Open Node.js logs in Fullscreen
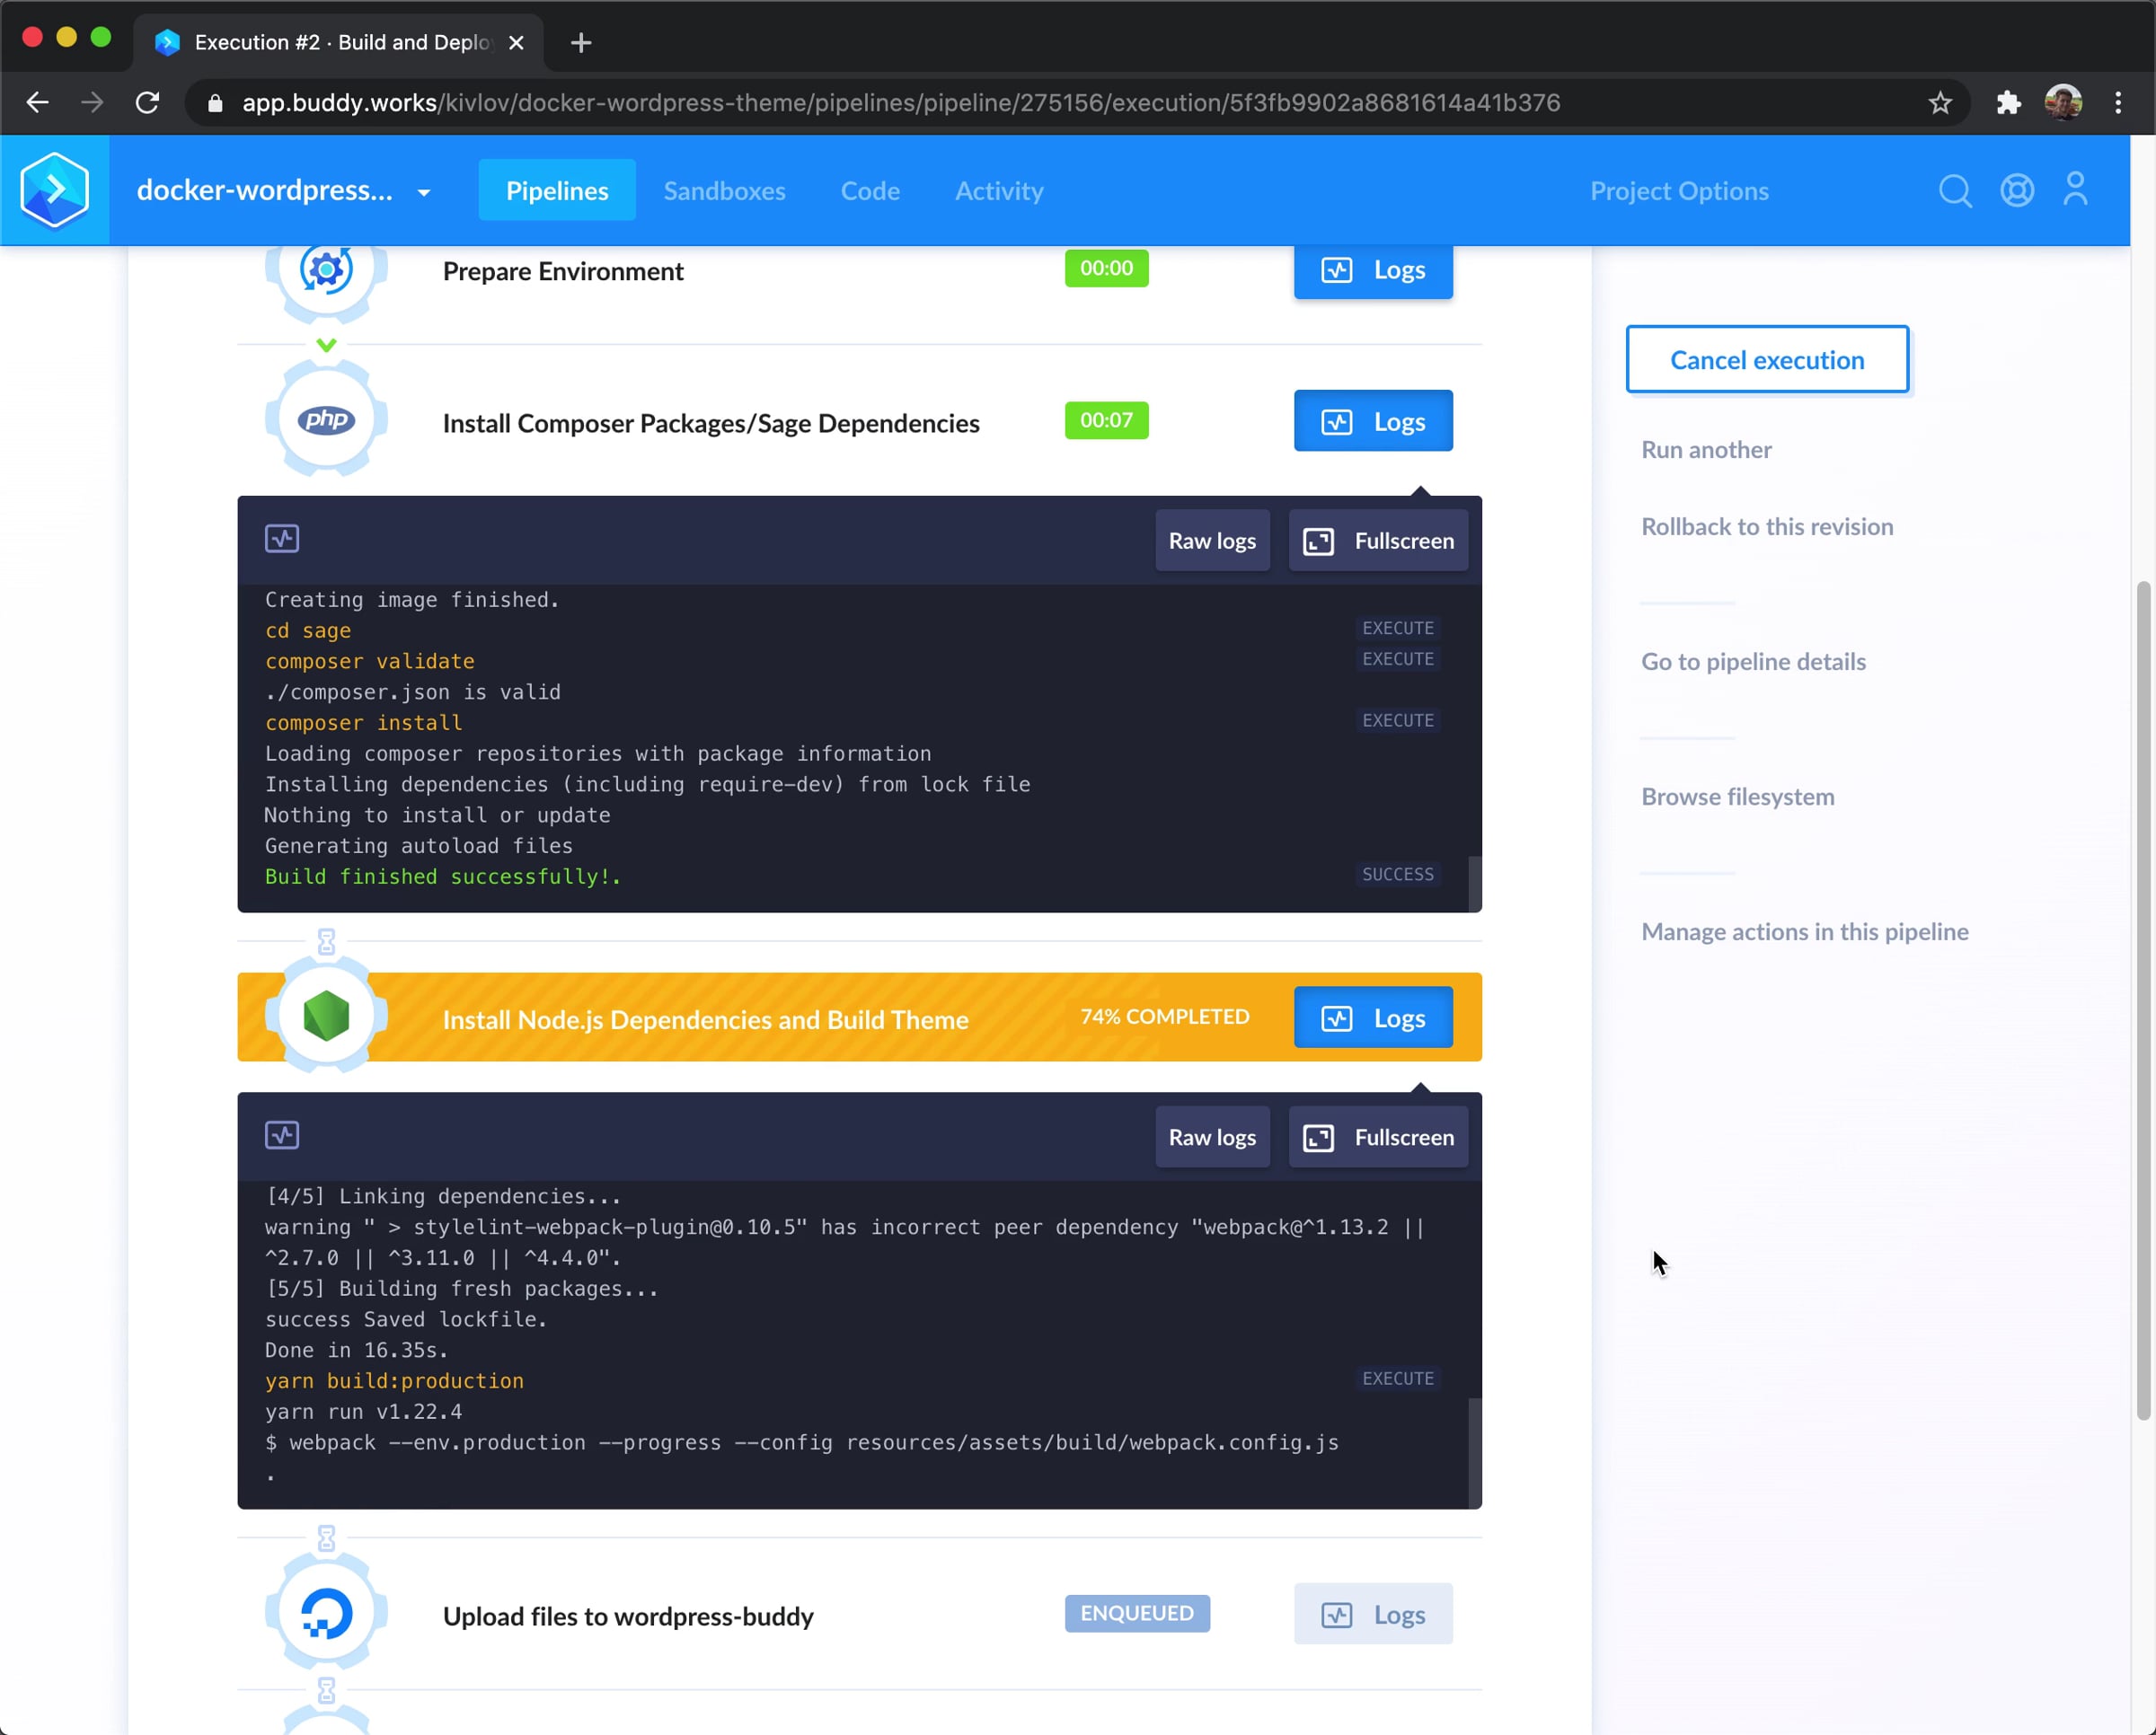 coord(1378,1137)
